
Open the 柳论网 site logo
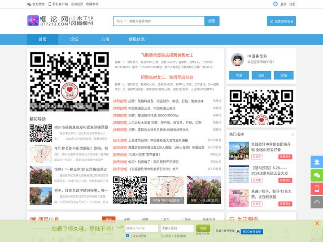(x=61, y=21)
